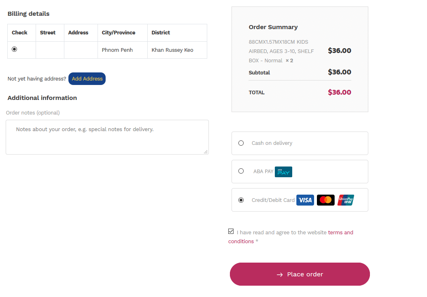Click the UnionPay logo
This screenshot has width=427, height=297.
[x=346, y=200]
